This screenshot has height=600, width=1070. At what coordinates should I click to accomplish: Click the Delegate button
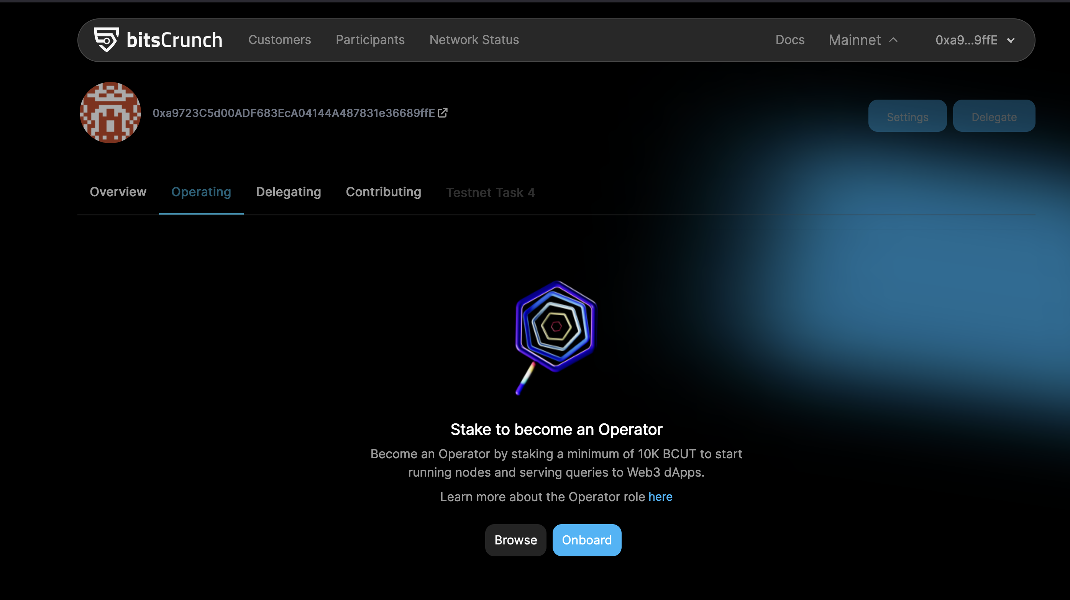click(994, 116)
